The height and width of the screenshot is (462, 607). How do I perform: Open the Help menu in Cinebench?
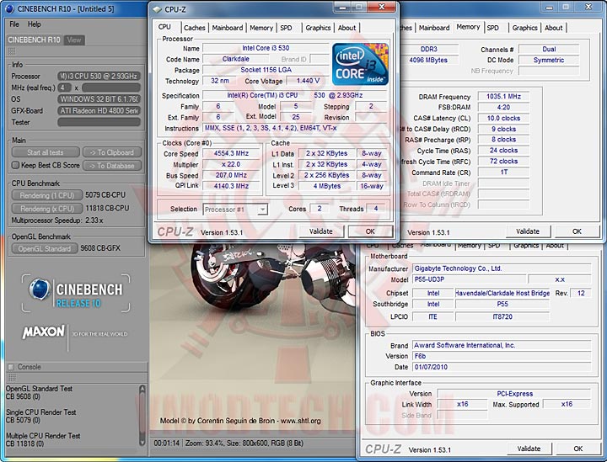click(34, 24)
